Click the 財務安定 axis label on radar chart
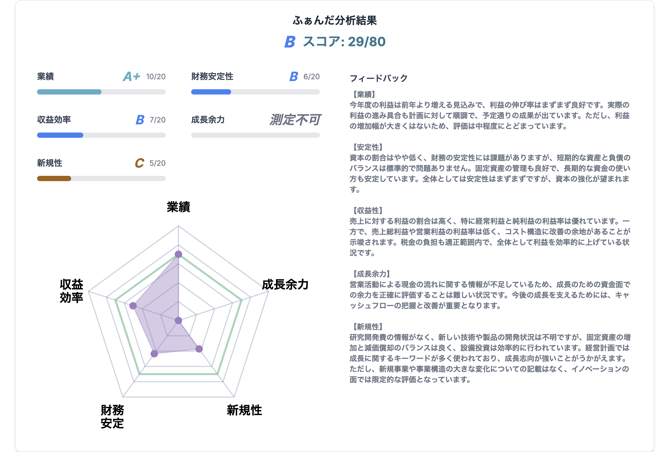 (x=112, y=417)
